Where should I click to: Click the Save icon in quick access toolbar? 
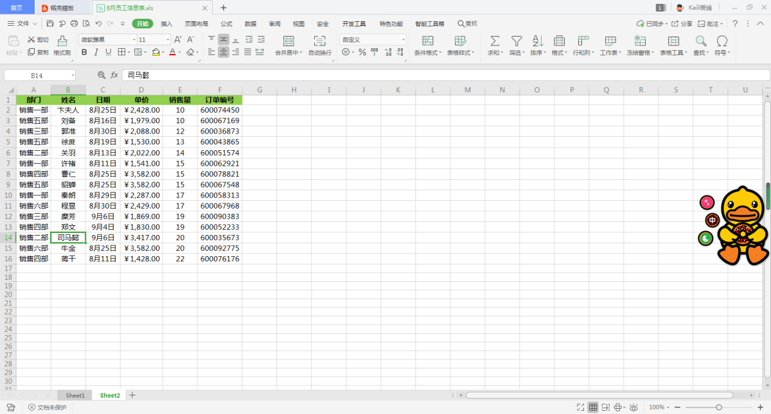coord(50,24)
